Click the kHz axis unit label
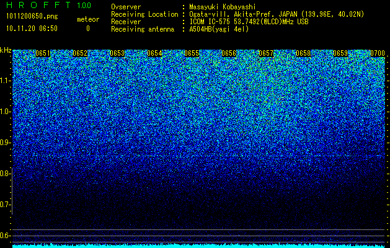This screenshot has width=390, height=248. pyautogui.click(x=6, y=50)
